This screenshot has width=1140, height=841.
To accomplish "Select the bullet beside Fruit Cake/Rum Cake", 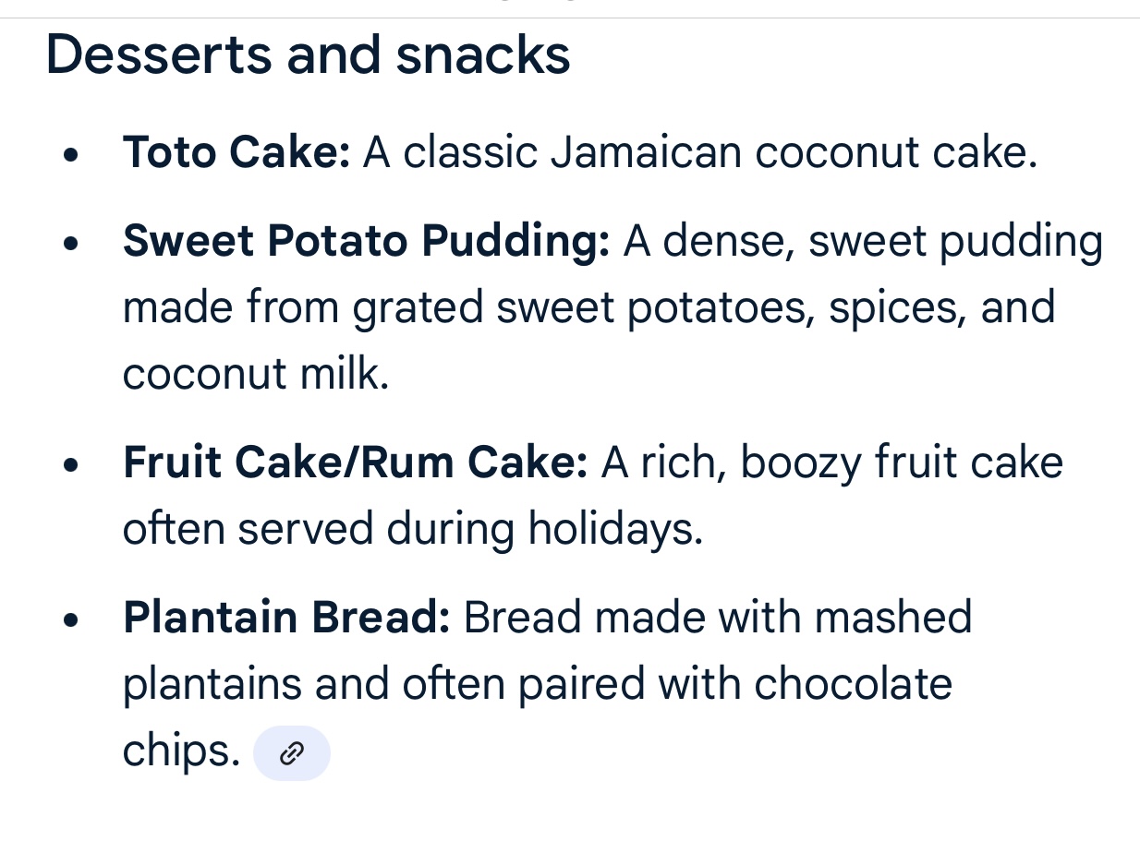I will pos(71,464).
